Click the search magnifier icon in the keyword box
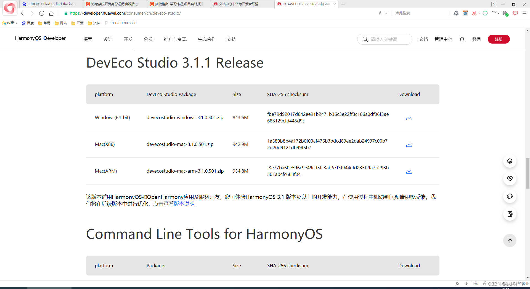 click(365, 39)
